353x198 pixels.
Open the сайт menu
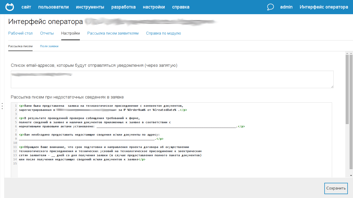26,7
